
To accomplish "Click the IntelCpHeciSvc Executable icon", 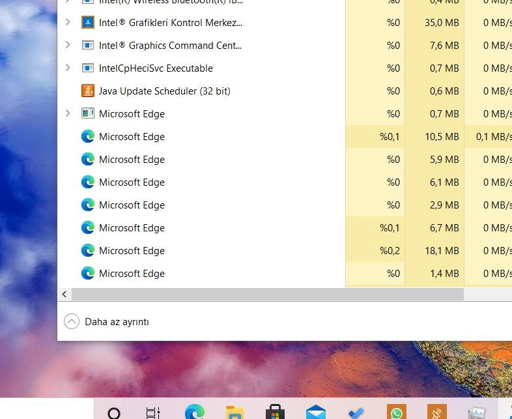I will click(88, 68).
